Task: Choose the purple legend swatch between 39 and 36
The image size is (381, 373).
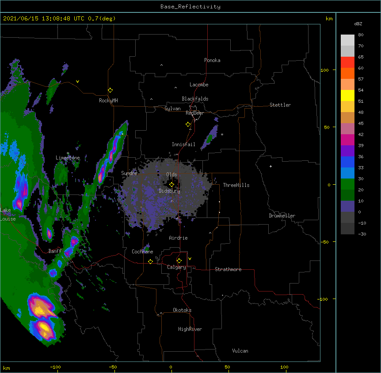Action: (347, 151)
